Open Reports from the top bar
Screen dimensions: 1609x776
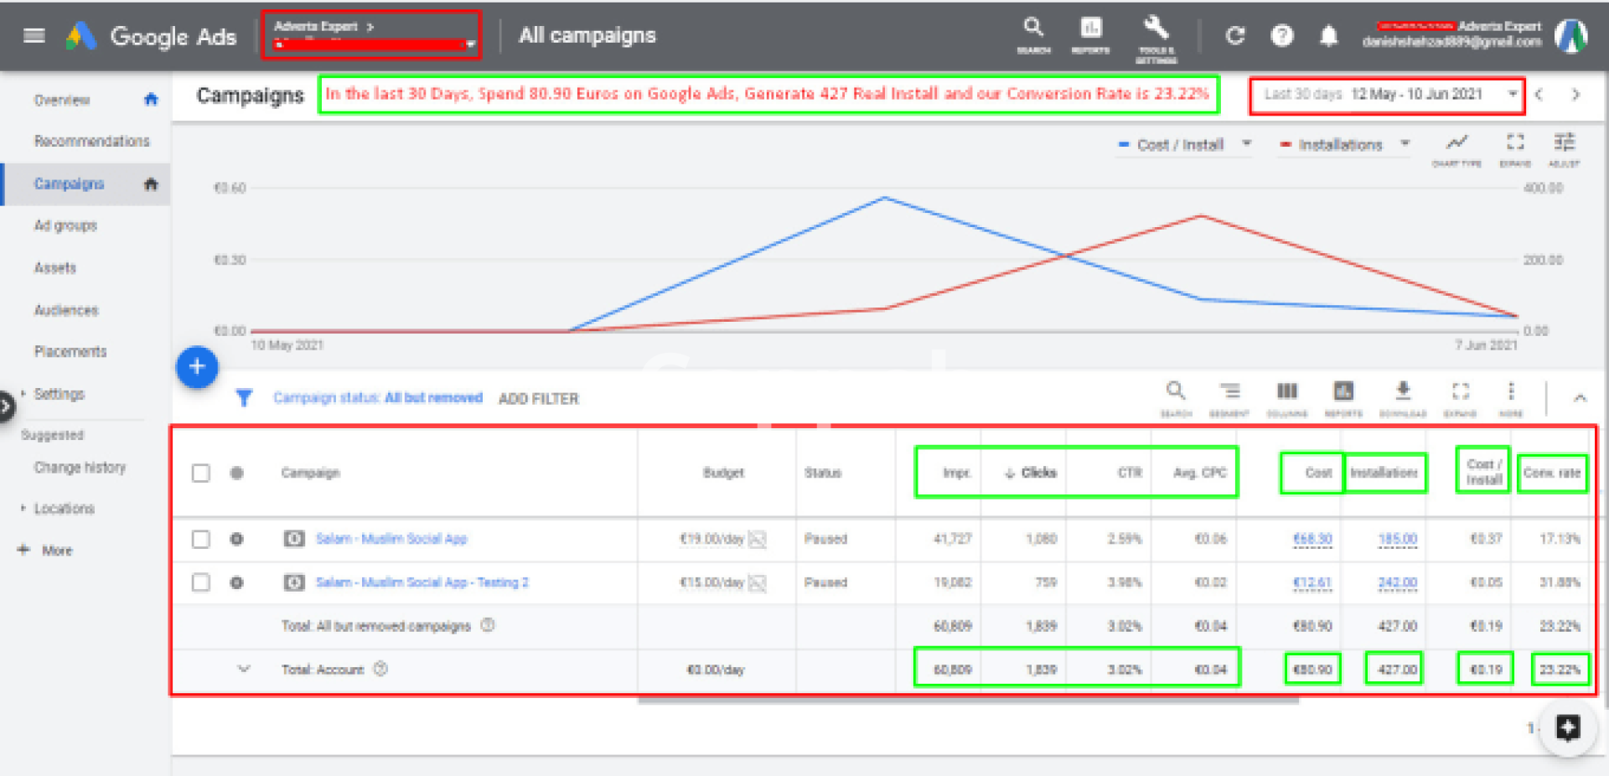[1090, 34]
